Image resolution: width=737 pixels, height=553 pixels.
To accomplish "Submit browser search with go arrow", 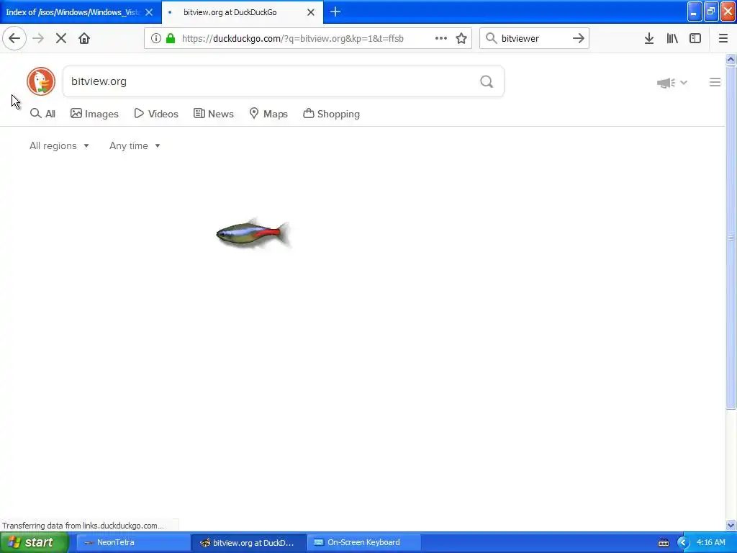I will coord(579,39).
